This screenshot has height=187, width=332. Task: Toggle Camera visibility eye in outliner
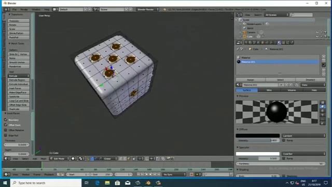point(317,32)
